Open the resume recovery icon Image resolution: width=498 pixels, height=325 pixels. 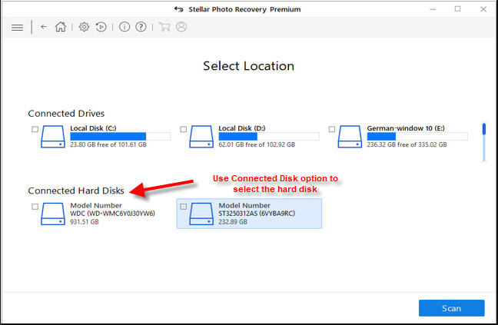click(101, 27)
